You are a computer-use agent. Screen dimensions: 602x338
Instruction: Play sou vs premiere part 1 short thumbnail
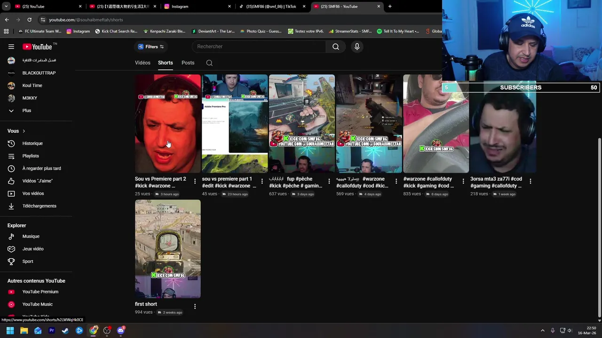(235, 124)
